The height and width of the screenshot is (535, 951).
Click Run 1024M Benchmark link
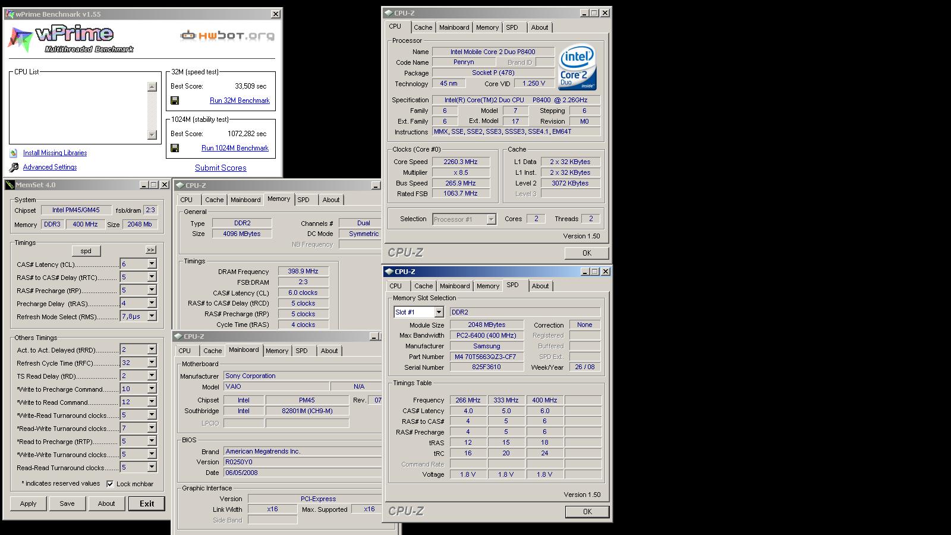coord(235,148)
